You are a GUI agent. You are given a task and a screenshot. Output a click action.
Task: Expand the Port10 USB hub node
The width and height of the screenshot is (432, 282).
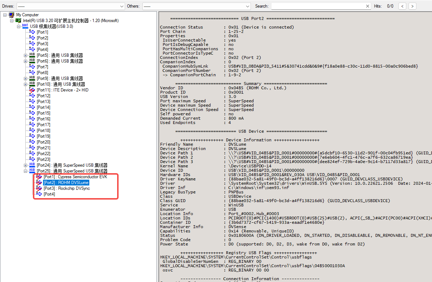(26, 84)
